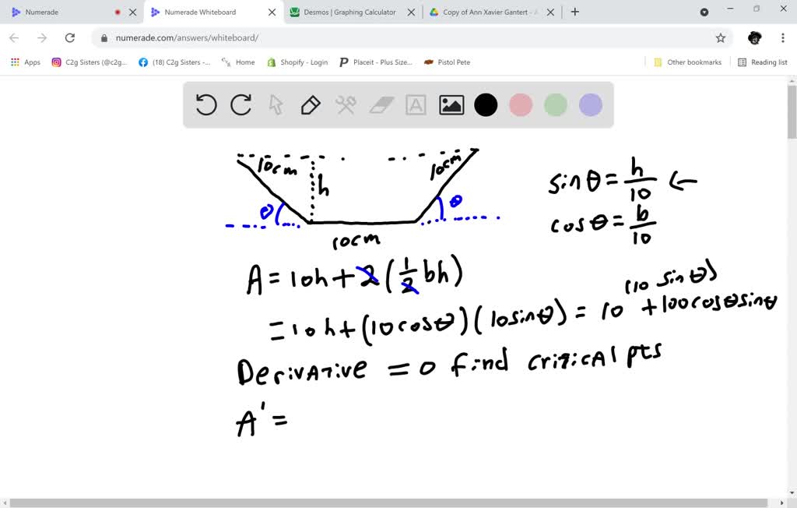Choose the green pen color
Viewport: 797px width, 508px height.
tap(556, 104)
